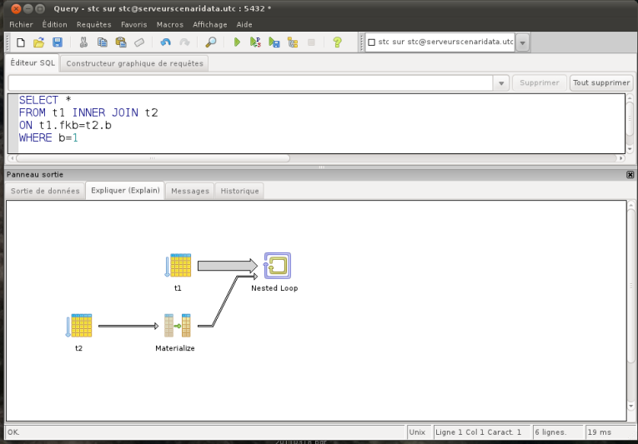Screen dimensions: 638x444
Task: Click the Ligne 1 Col 1 status field
Action: tap(482, 432)
